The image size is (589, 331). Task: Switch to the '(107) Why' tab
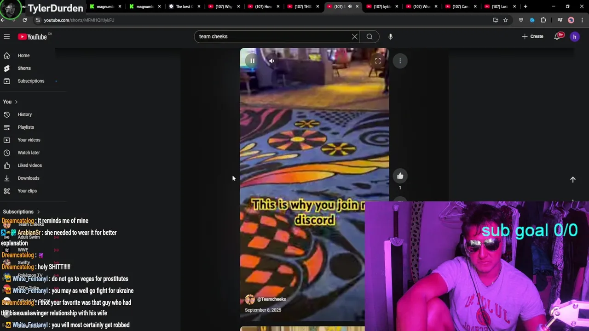point(223,6)
